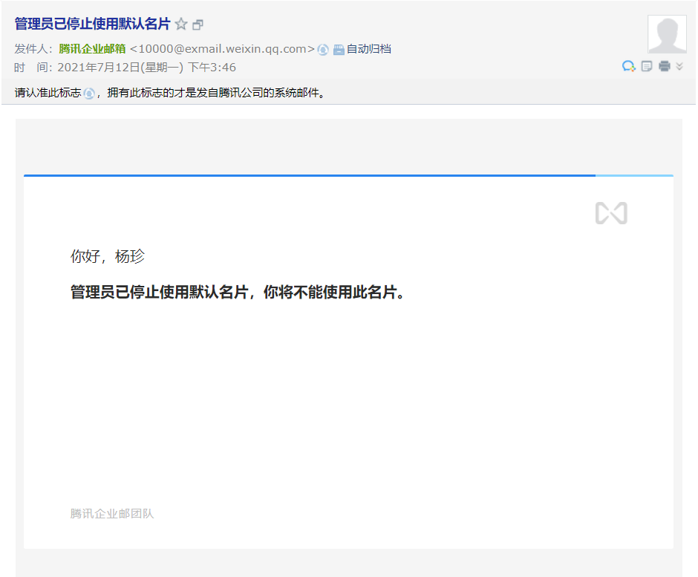Image resolution: width=698 pixels, height=577 pixels.
Task: Click bold message 管理员已停止使用默认名片
Action: pos(160,293)
